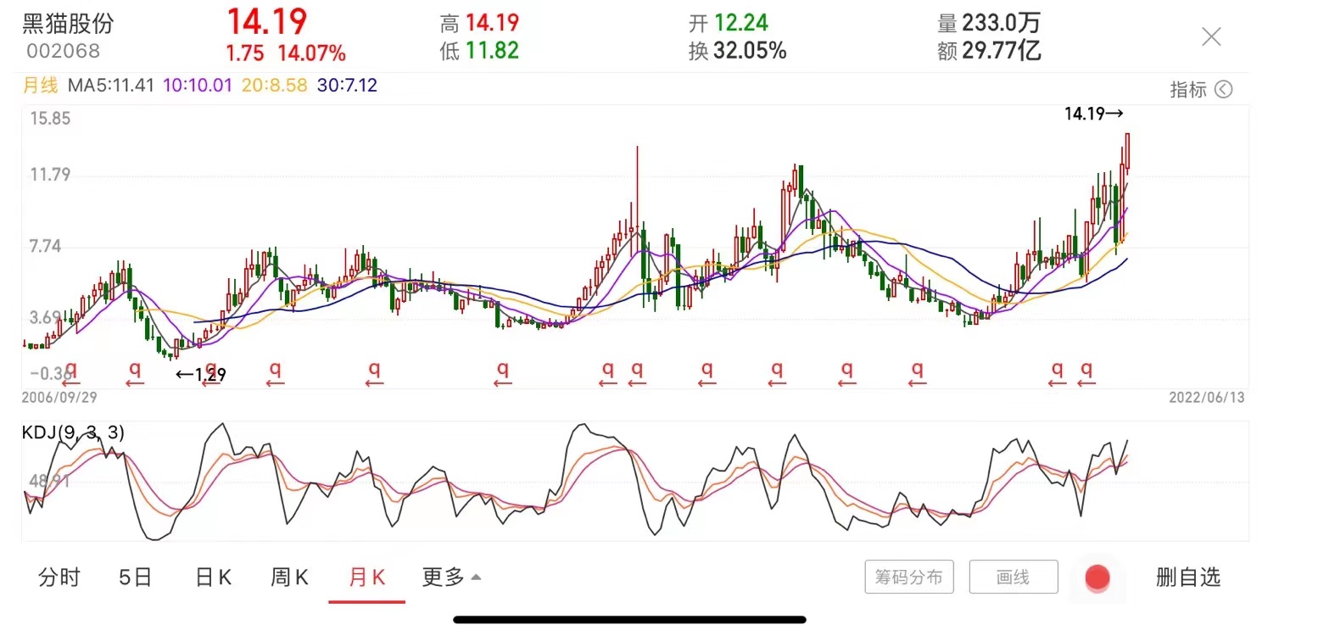Select the 日K daily chart tab
The image size is (1318, 636).
point(213,577)
